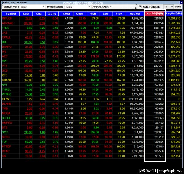Select the CK symbol
The height and width of the screenshot is (174, 184).
(4, 156)
